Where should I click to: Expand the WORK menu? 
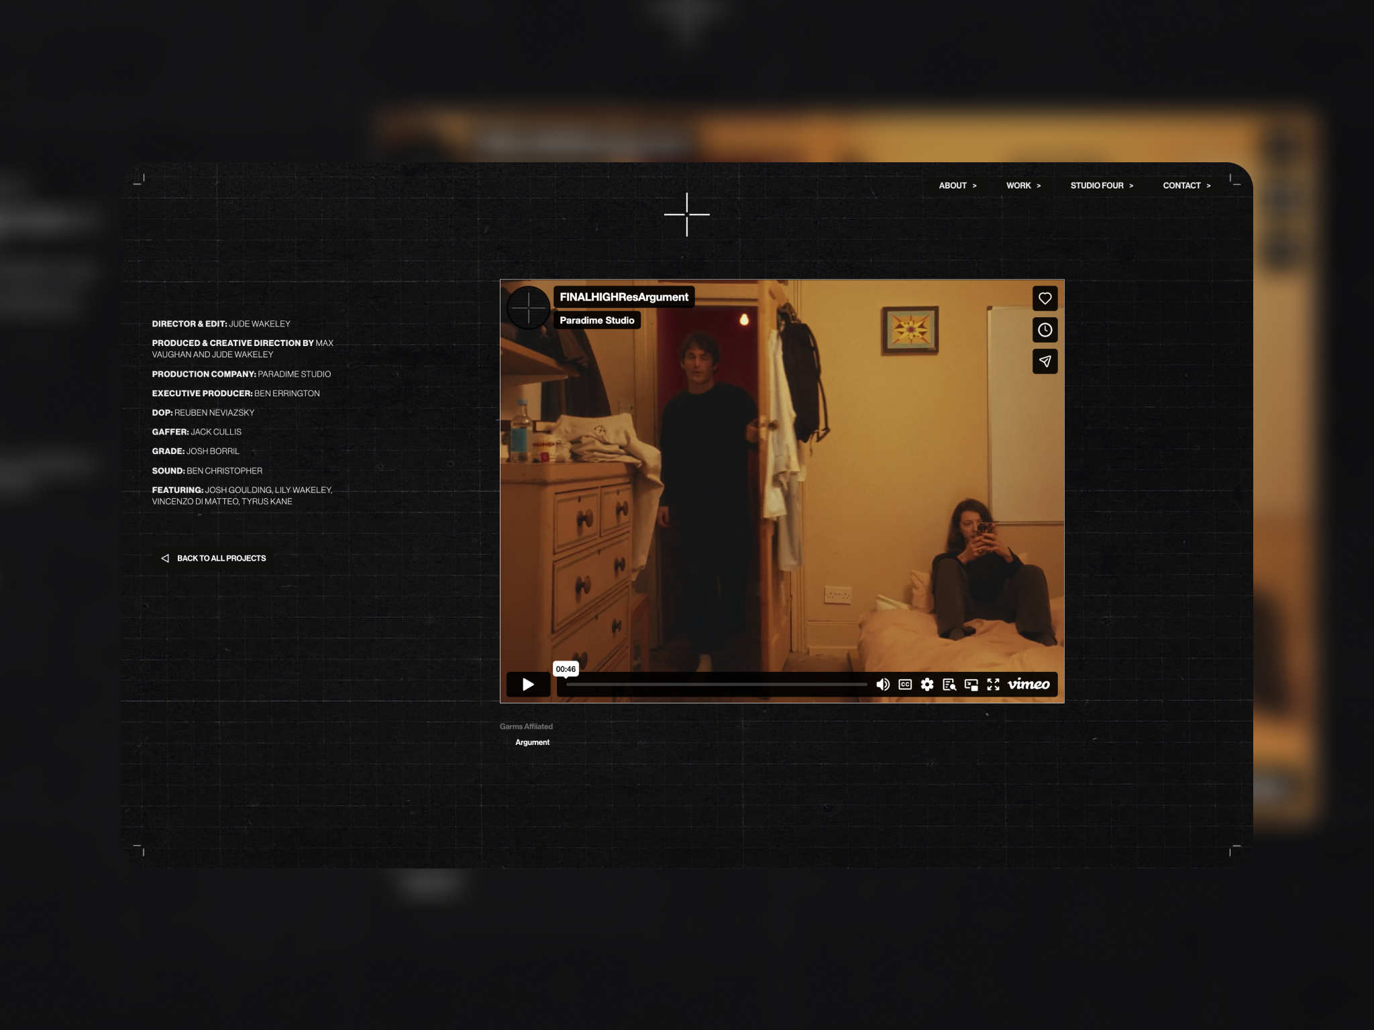tap(1023, 186)
